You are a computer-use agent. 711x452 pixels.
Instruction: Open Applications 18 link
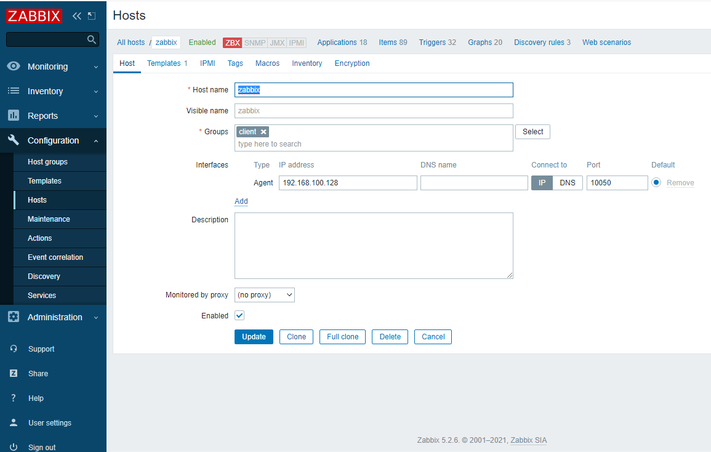(342, 42)
